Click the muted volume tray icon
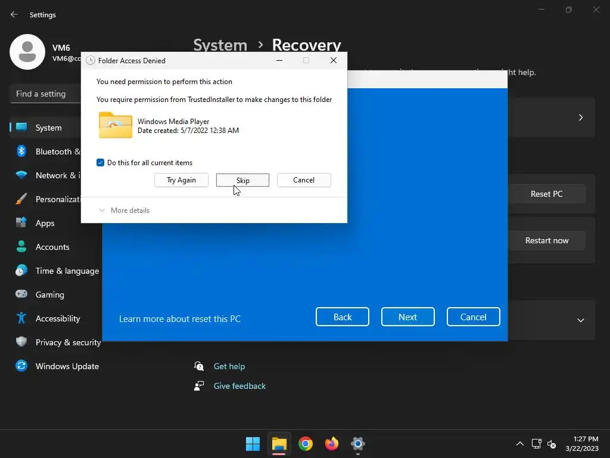The height and width of the screenshot is (458, 610). coord(552,444)
